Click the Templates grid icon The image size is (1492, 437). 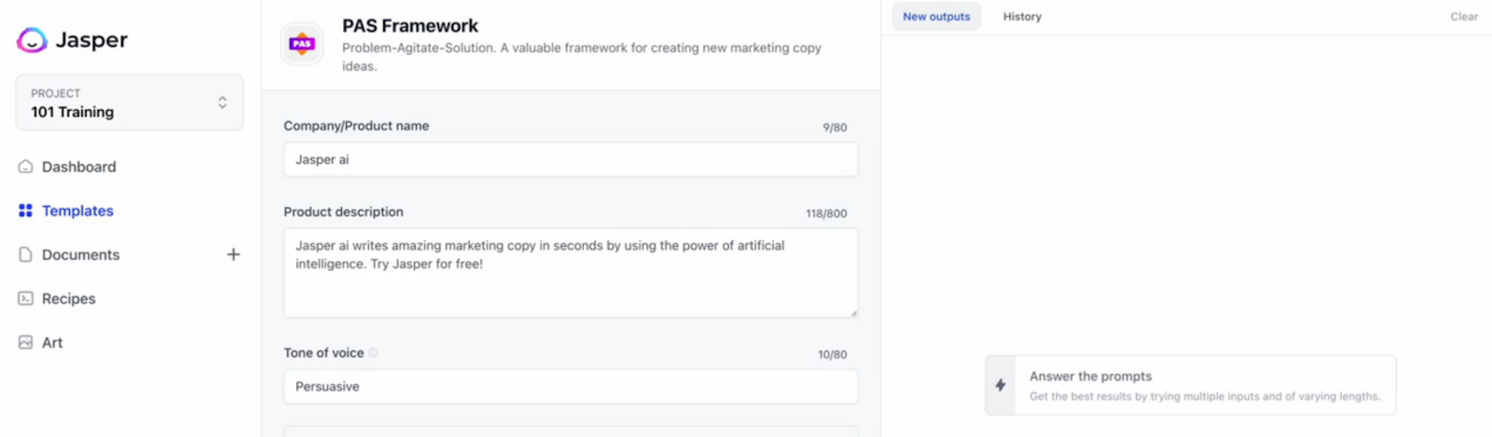(x=25, y=211)
